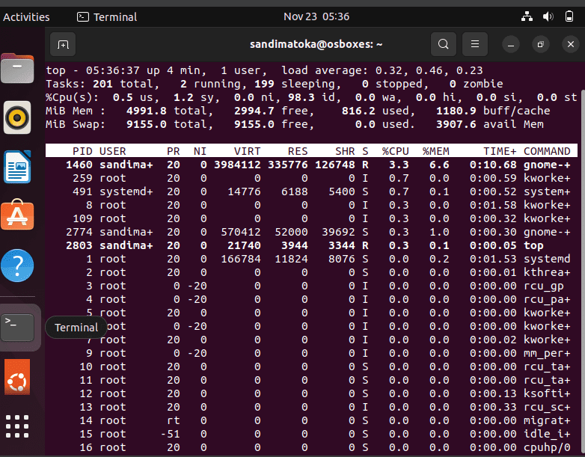The height and width of the screenshot is (457, 585).
Task: Open the Activities overview
Action: coord(26,16)
